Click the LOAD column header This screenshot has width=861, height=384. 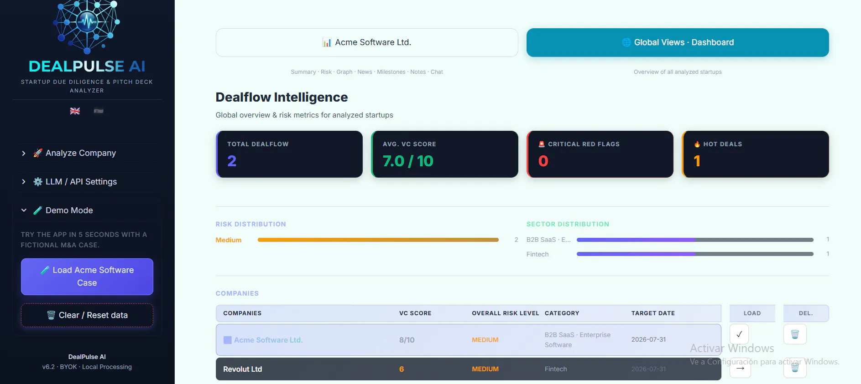(x=752, y=313)
